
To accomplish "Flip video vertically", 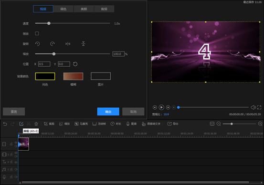I will coord(84,44).
